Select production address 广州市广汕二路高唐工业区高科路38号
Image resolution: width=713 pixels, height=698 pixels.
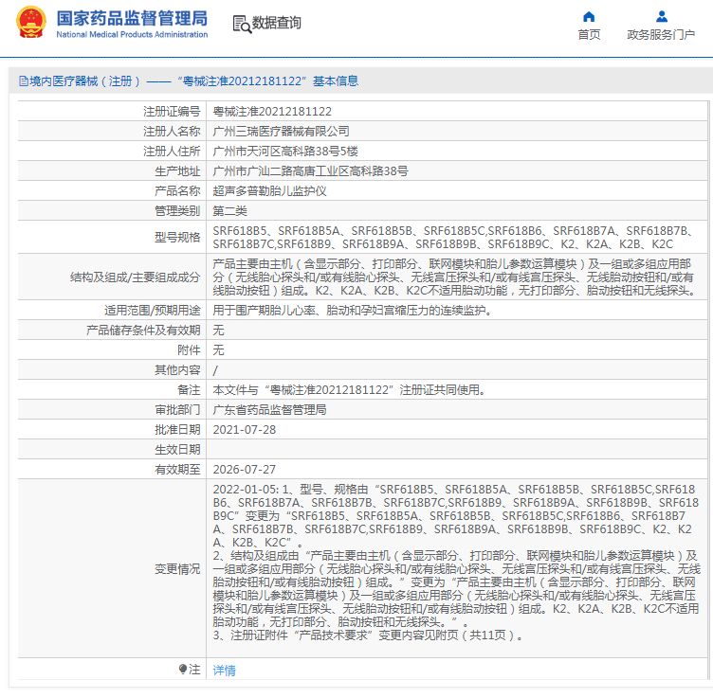310,171
